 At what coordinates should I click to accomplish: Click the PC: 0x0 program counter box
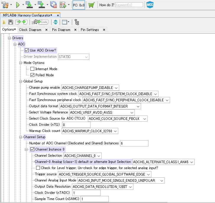(x=79, y=5)
